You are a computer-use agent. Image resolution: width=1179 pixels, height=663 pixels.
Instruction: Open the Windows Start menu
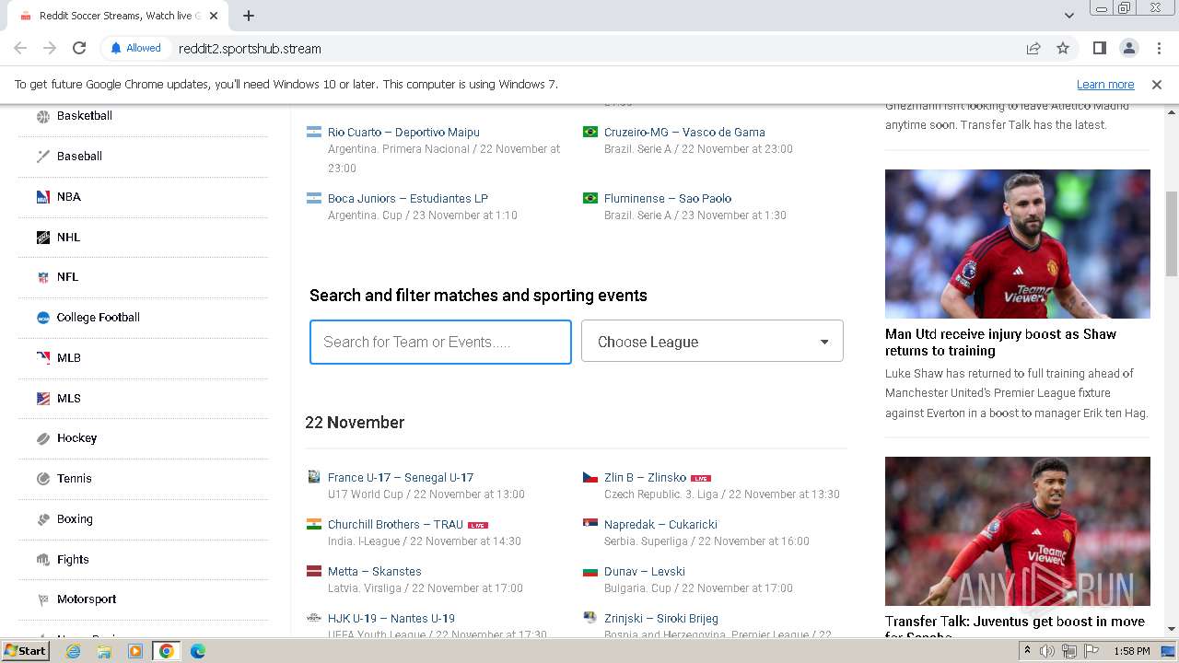[x=26, y=651]
